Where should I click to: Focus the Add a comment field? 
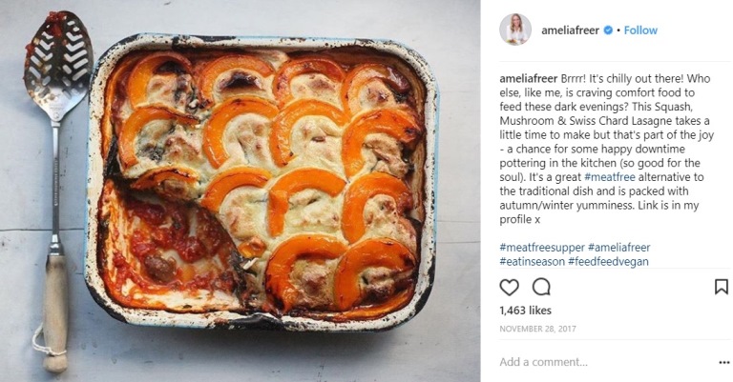[605, 362]
